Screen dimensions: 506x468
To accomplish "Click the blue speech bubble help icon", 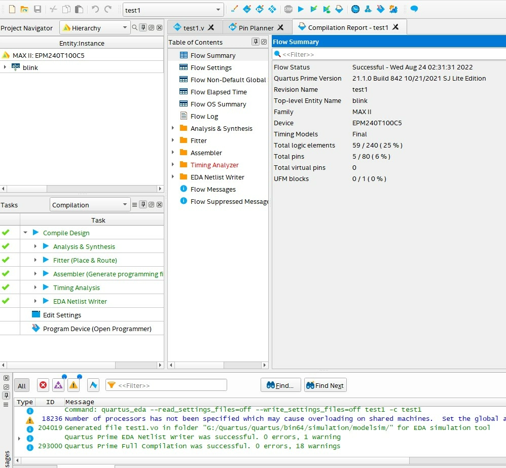I will tap(414, 9).
